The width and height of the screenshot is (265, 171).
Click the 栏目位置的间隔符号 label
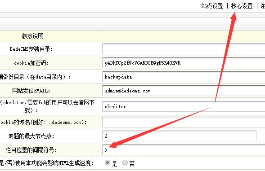coord(31,150)
